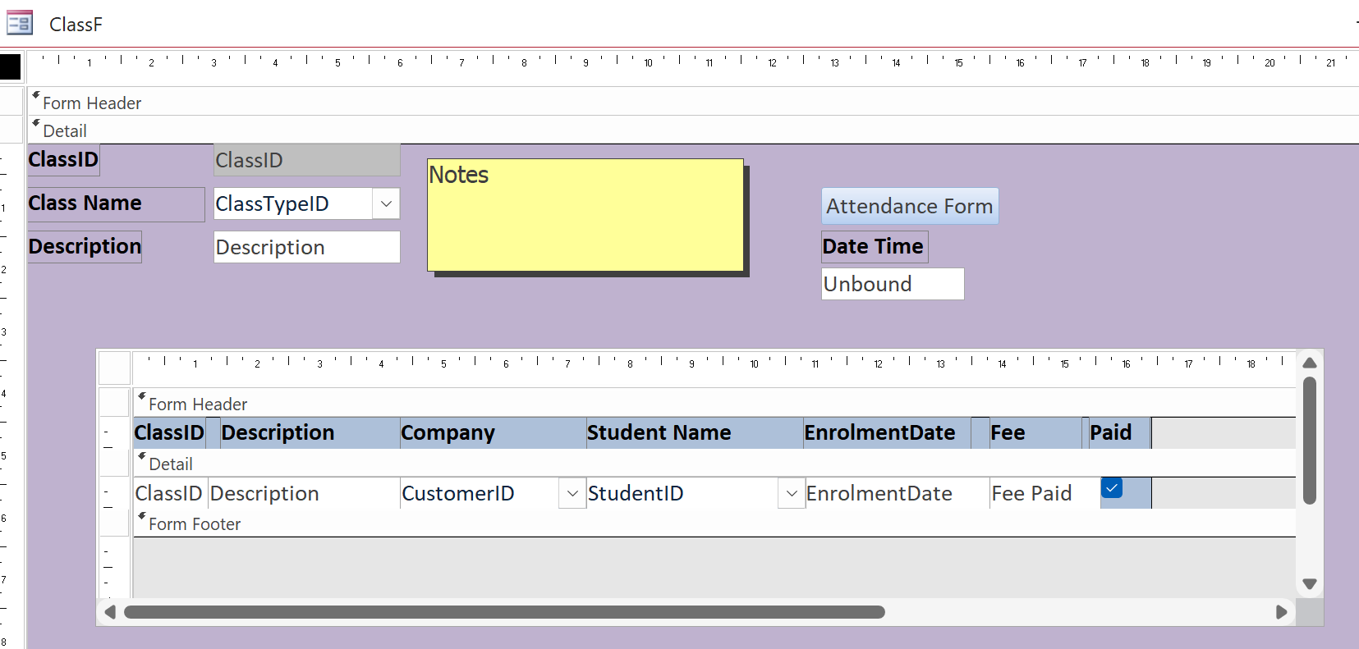Select the Date Time label
The width and height of the screenshot is (1359, 649).
tap(874, 247)
